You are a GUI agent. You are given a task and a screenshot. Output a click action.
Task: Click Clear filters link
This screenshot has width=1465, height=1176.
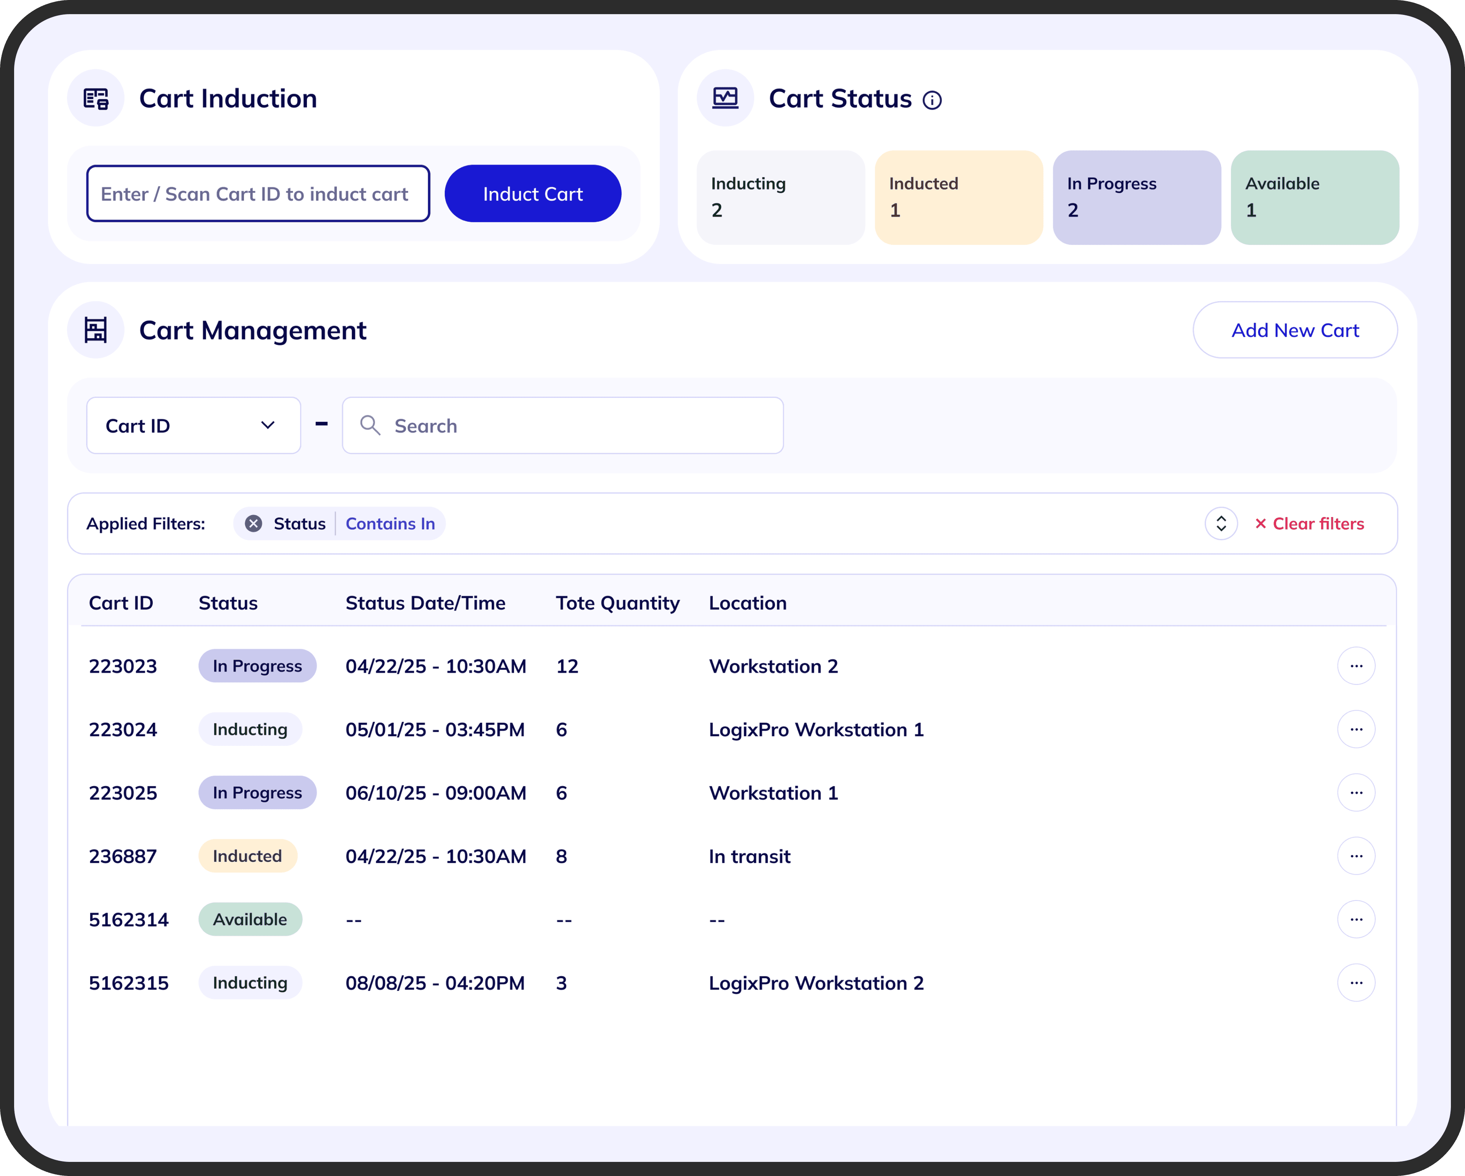[x=1309, y=523]
